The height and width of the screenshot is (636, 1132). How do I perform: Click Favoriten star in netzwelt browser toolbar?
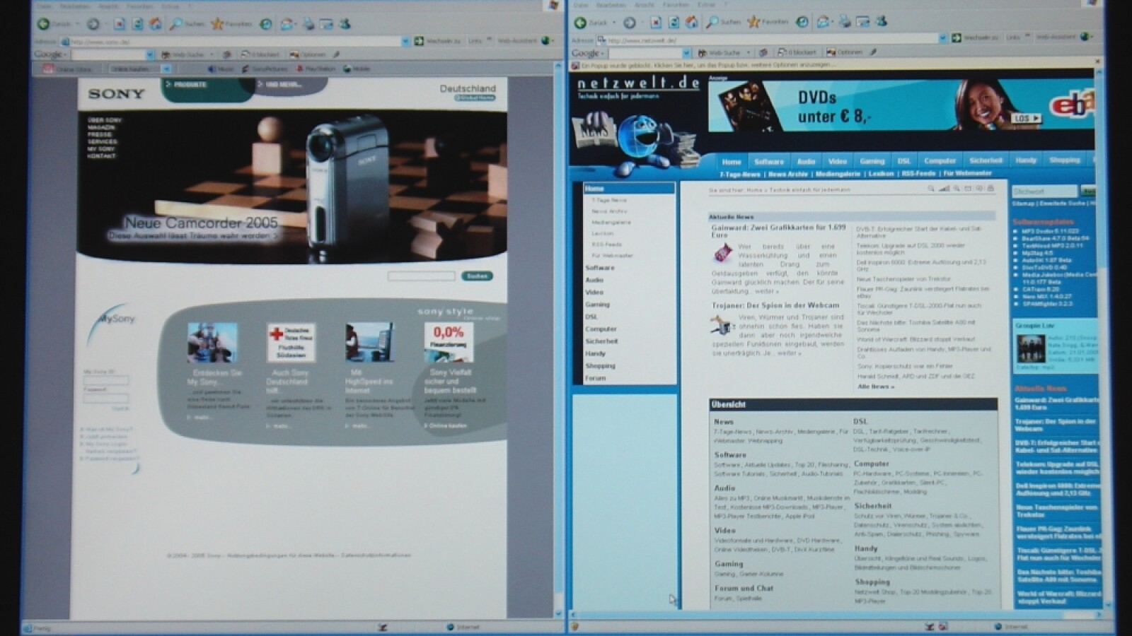(753, 23)
